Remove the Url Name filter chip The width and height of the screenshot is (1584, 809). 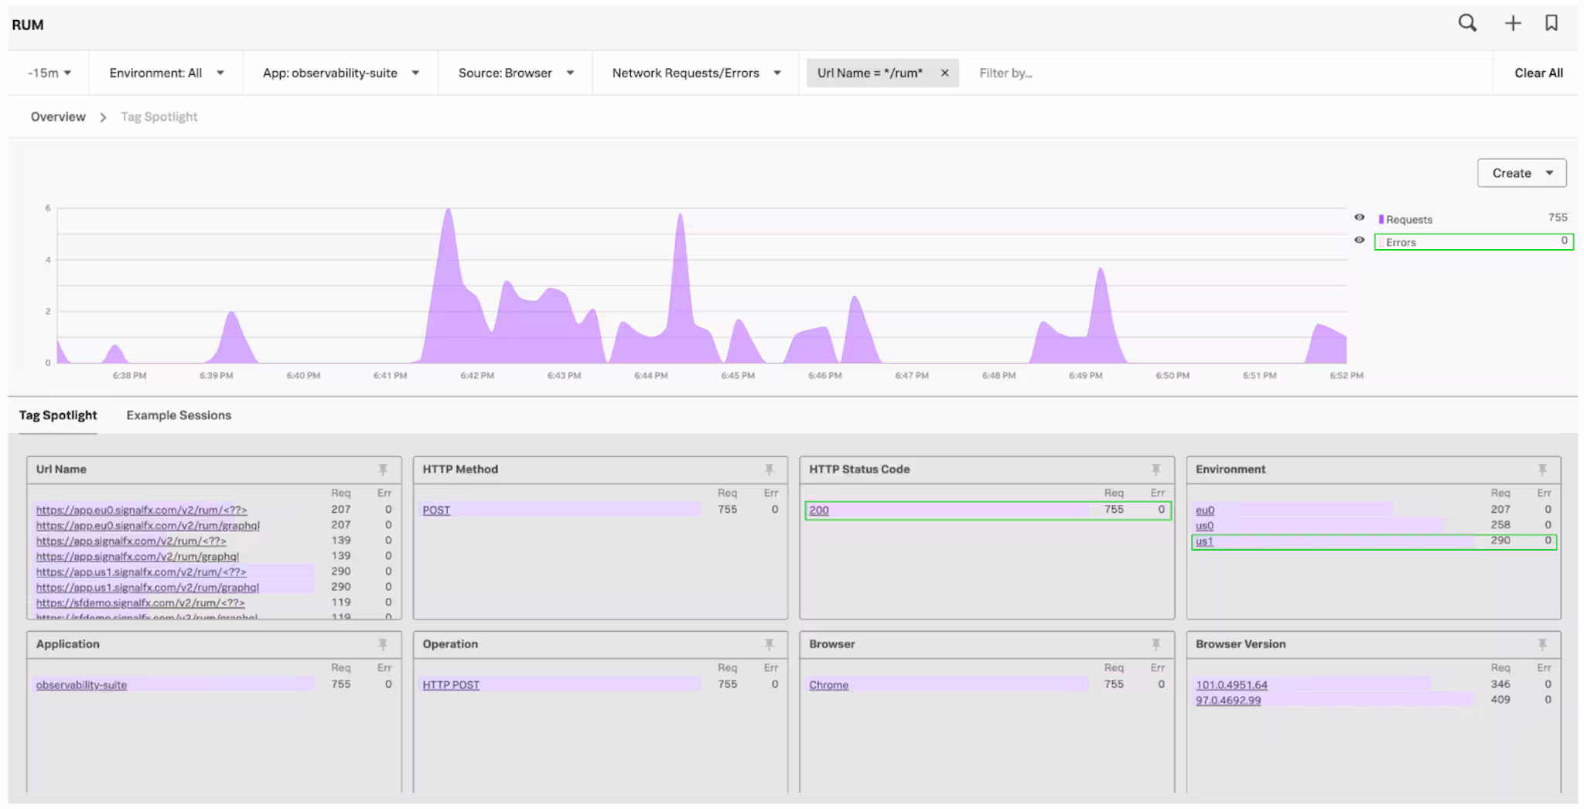click(x=944, y=73)
